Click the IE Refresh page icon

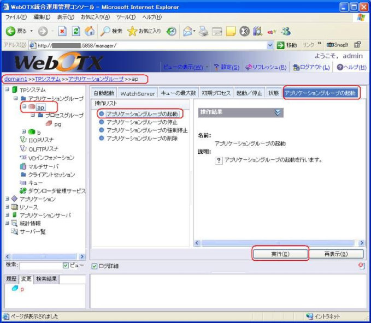coord(76,31)
